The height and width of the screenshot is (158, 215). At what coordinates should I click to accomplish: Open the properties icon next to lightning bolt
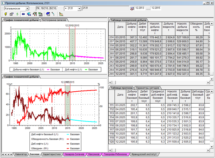tap(12, 14)
